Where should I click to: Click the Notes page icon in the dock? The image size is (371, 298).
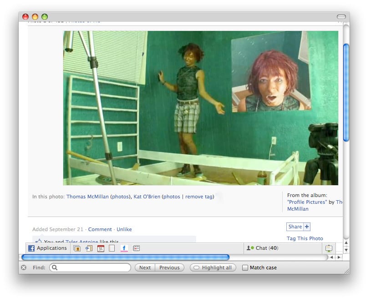click(x=112, y=248)
